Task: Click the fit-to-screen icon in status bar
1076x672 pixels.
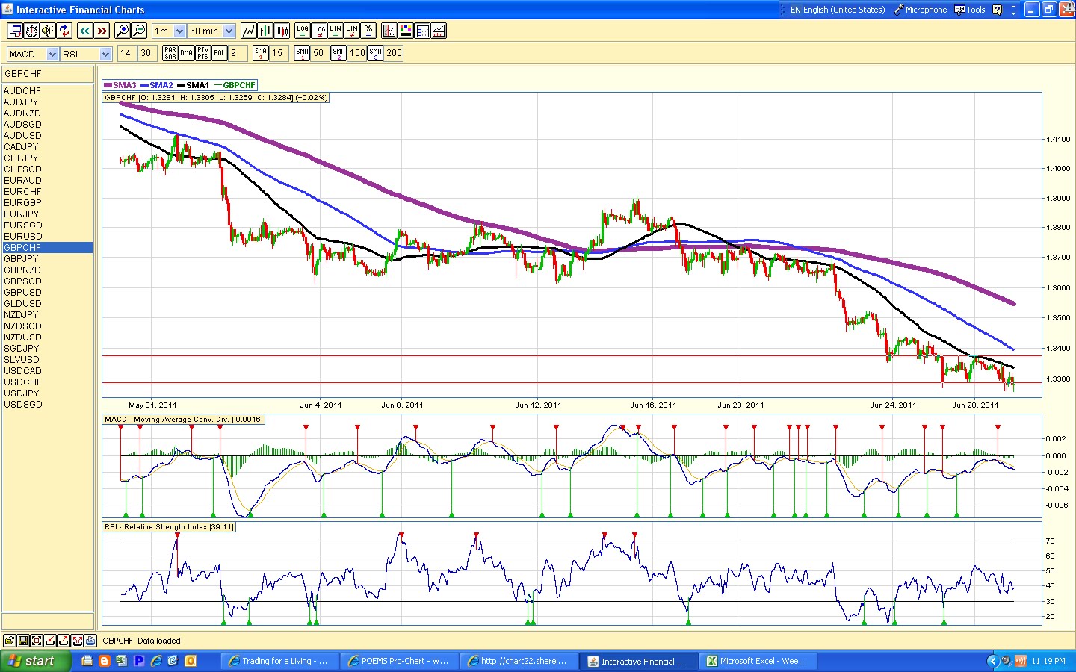Action: pos(37,641)
